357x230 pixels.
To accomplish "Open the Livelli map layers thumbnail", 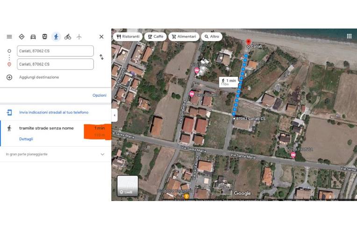I will pyautogui.click(x=128, y=186).
